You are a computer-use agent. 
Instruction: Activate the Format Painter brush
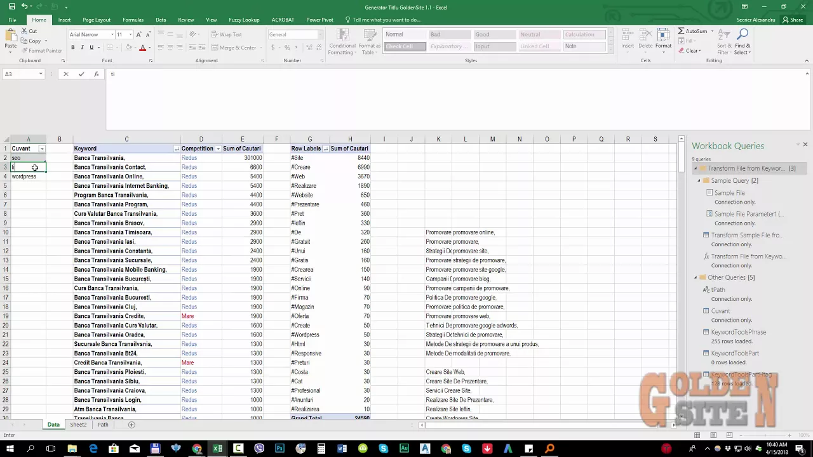pos(24,51)
